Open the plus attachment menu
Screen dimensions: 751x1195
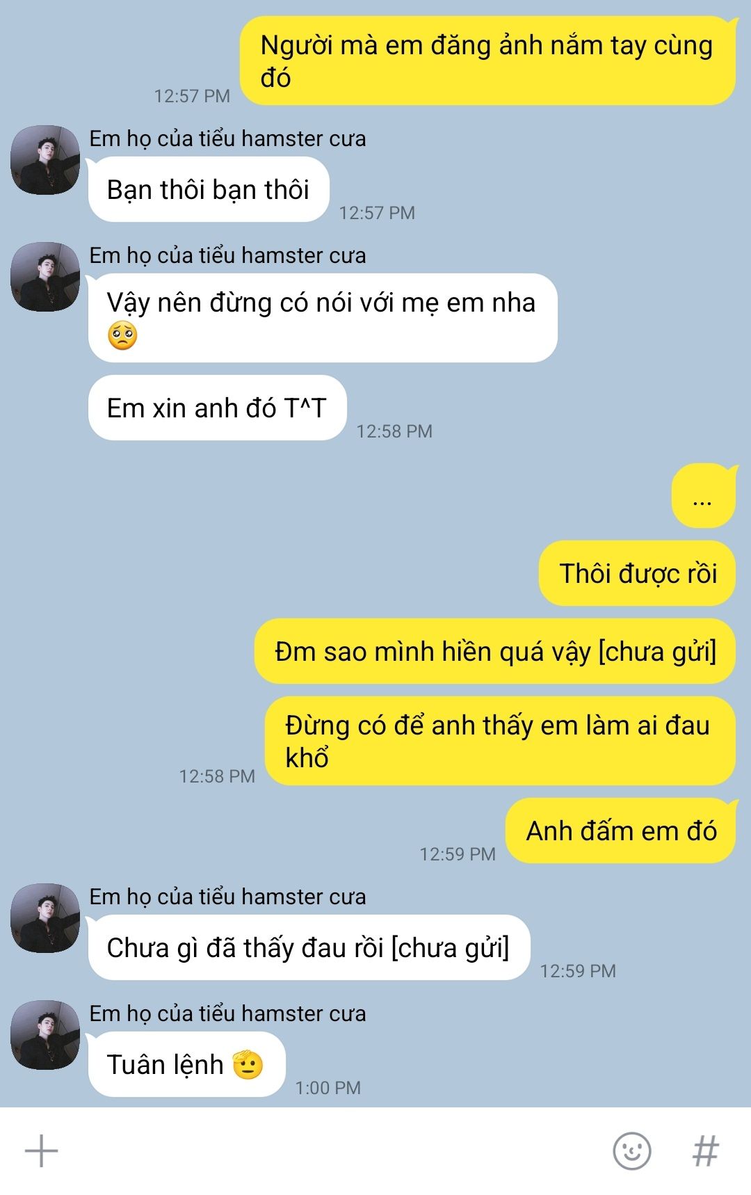pos(42,1150)
